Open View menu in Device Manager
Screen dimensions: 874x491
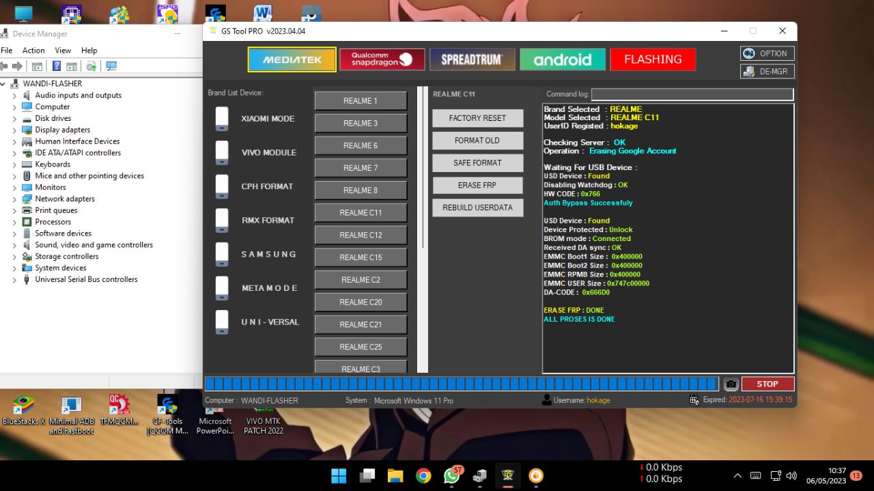(63, 51)
